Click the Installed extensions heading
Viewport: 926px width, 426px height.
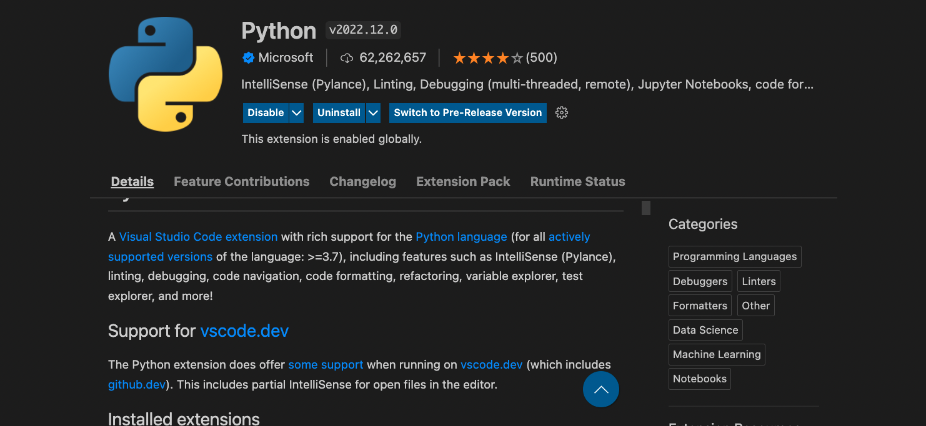pyautogui.click(x=184, y=419)
